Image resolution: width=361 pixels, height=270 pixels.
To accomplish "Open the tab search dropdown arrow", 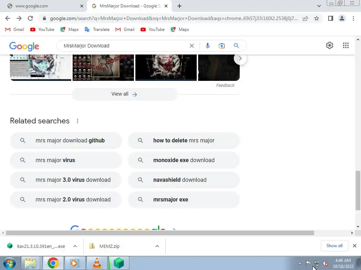I will point(319,6).
